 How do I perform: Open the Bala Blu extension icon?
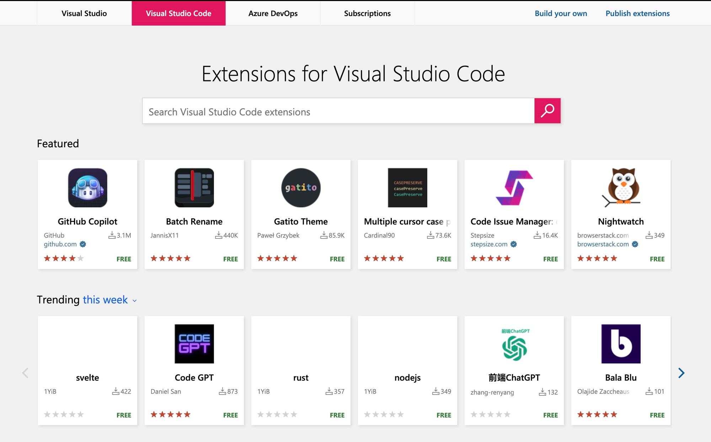(x=621, y=344)
